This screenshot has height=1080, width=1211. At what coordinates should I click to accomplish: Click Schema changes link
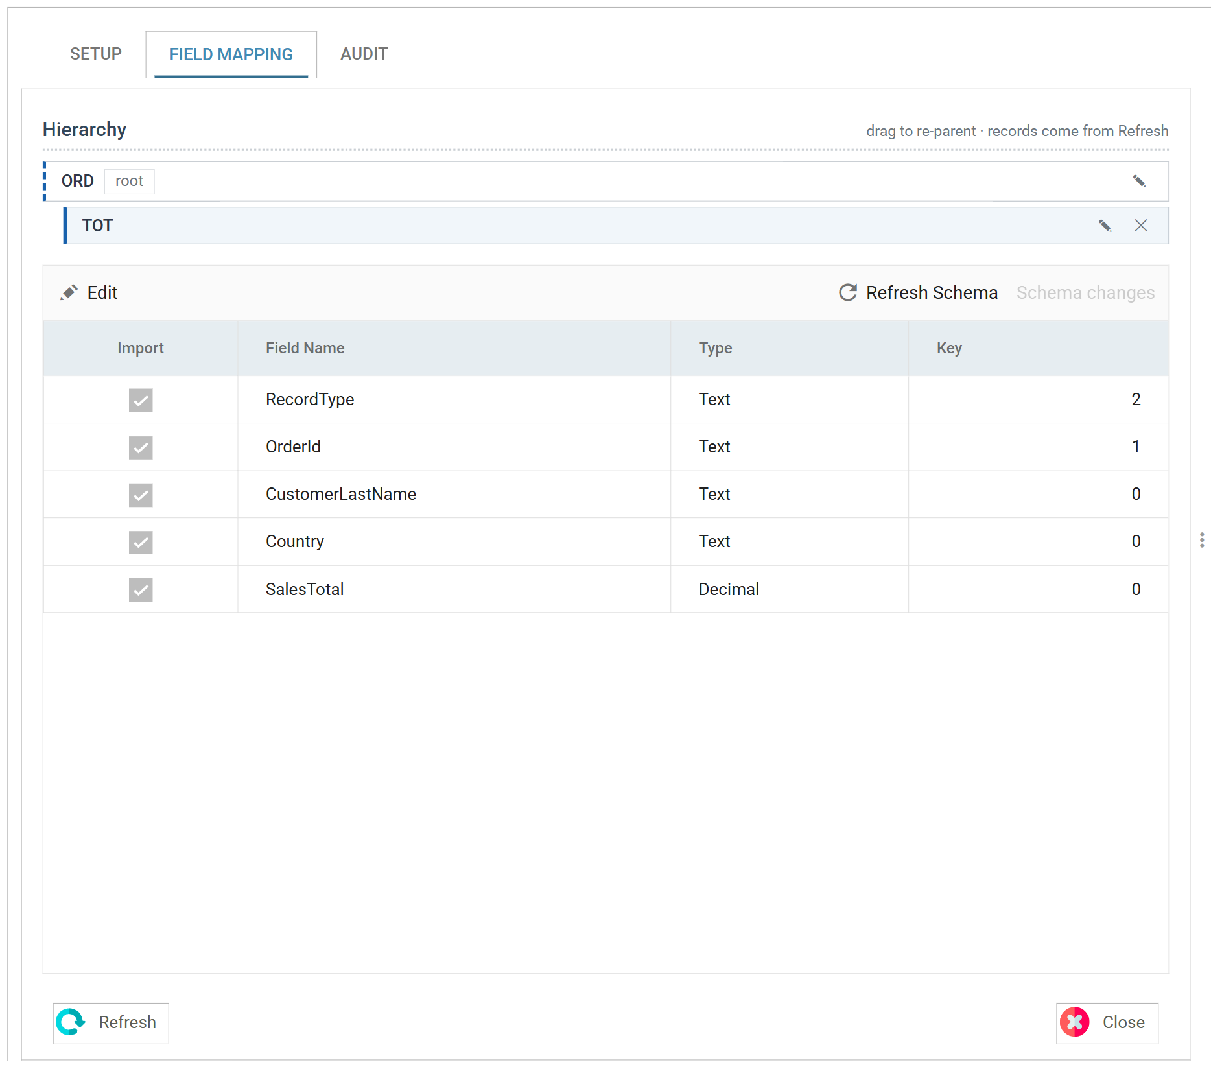pyautogui.click(x=1085, y=293)
